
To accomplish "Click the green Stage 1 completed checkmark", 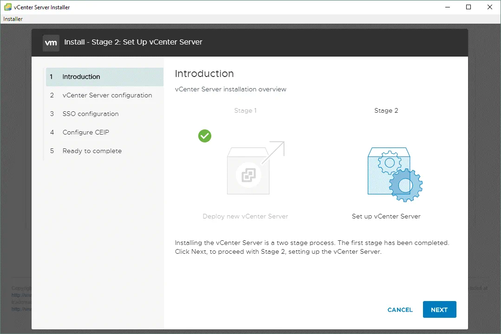I will 205,136.
